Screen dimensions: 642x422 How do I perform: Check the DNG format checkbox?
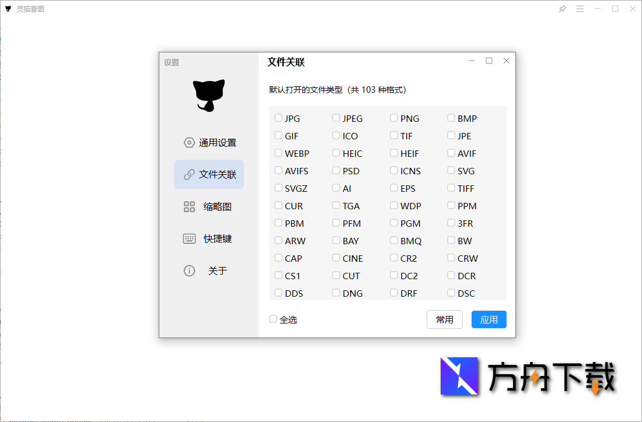click(x=336, y=293)
